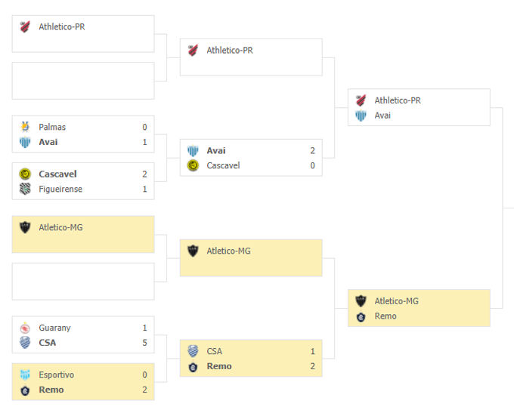
Task: Click the Atletico-MG name paired with Remo
Action: point(396,301)
